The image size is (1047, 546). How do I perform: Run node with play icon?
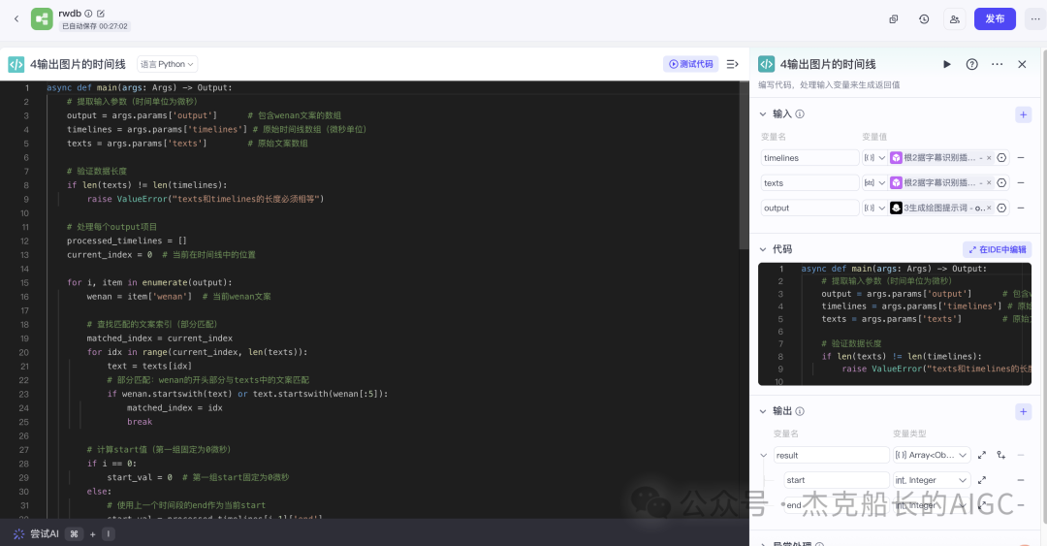(947, 64)
